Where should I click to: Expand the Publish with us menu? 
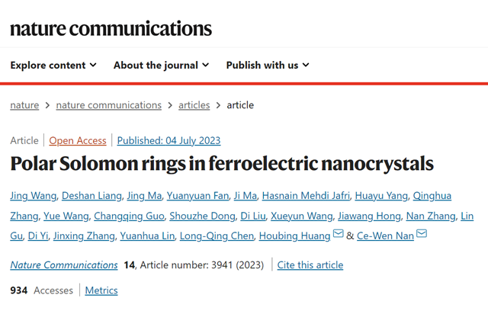tap(267, 66)
